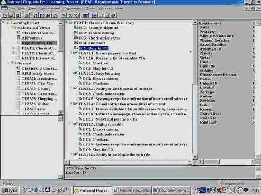Viewport: 261px width, 195px height.
Task: Click the icon beside UC1: Arrange shipment
Action: [x=76, y=27]
